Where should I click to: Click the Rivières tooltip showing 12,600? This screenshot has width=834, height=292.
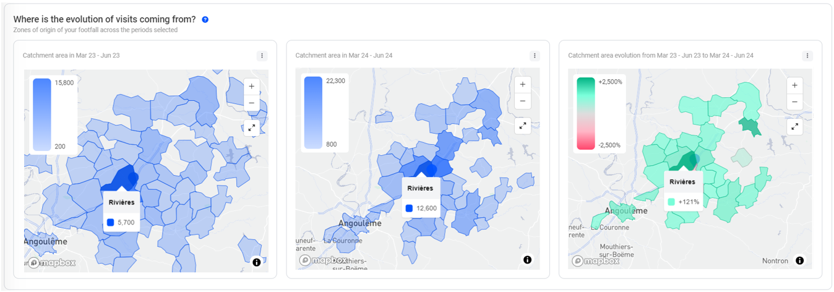(422, 198)
